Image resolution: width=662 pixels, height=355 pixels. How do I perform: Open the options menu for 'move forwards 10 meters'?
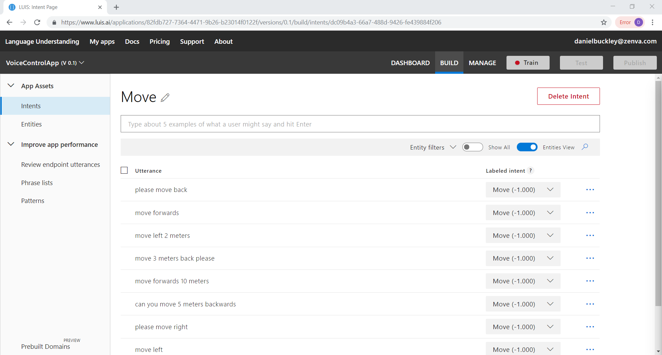coord(590,281)
